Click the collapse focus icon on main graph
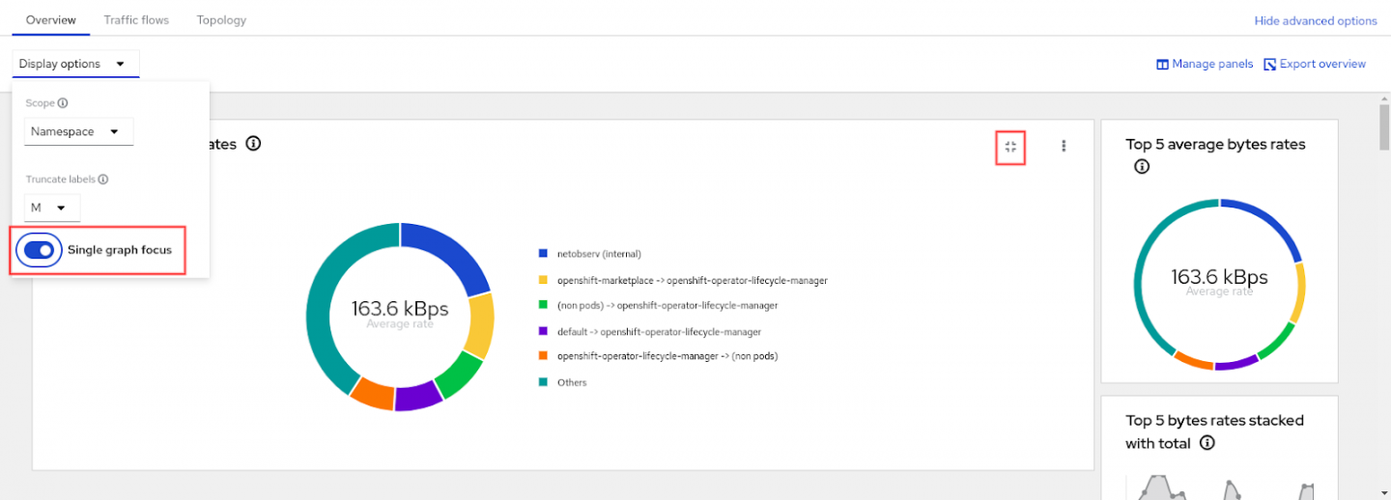Image resolution: width=1391 pixels, height=500 pixels. point(1010,147)
